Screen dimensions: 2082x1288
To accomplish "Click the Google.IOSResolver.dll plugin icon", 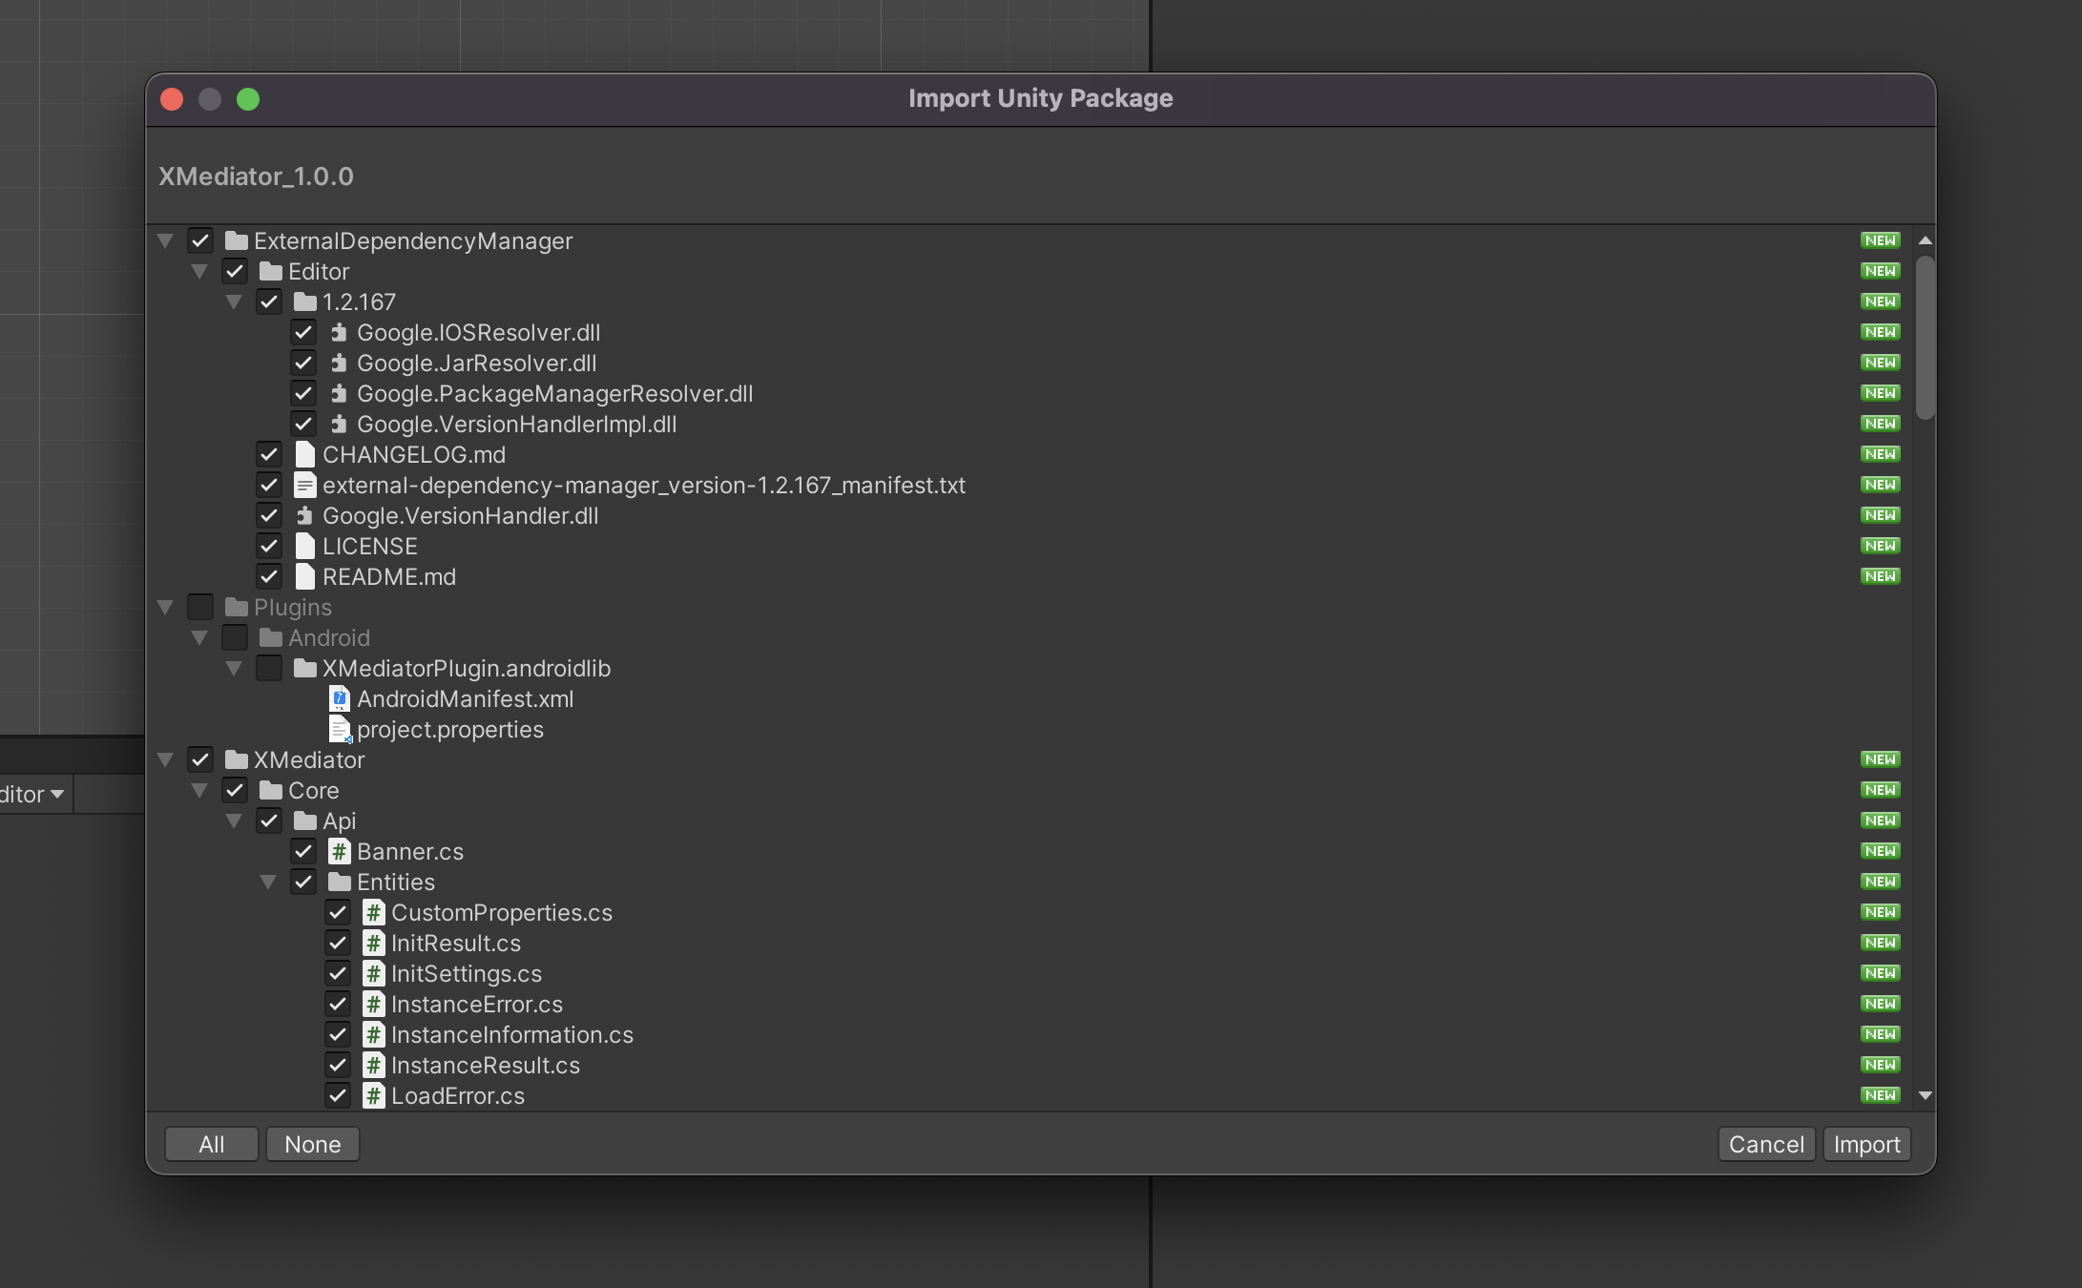I will click(x=339, y=333).
